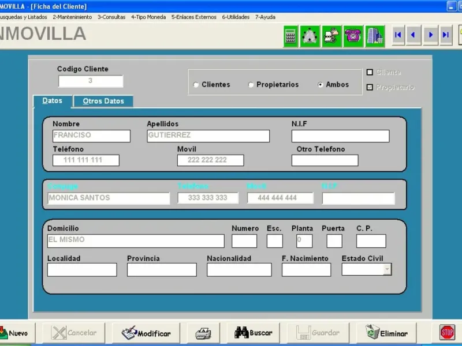This screenshot has width=462, height=346.
Task: Click the Nacionalidad input field
Action: (x=239, y=269)
